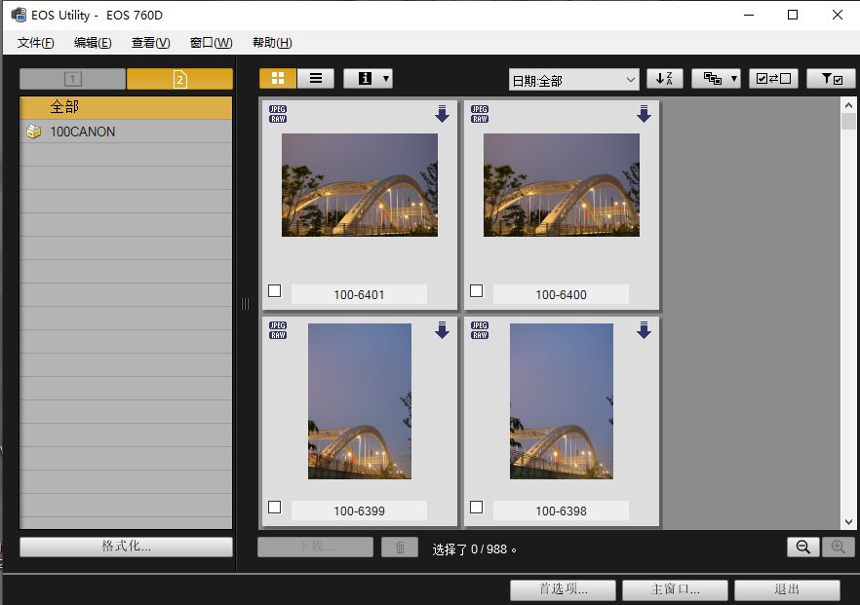Click download arrow on image 100-6398
The width and height of the screenshot is (860, 605).
(644, 330)
